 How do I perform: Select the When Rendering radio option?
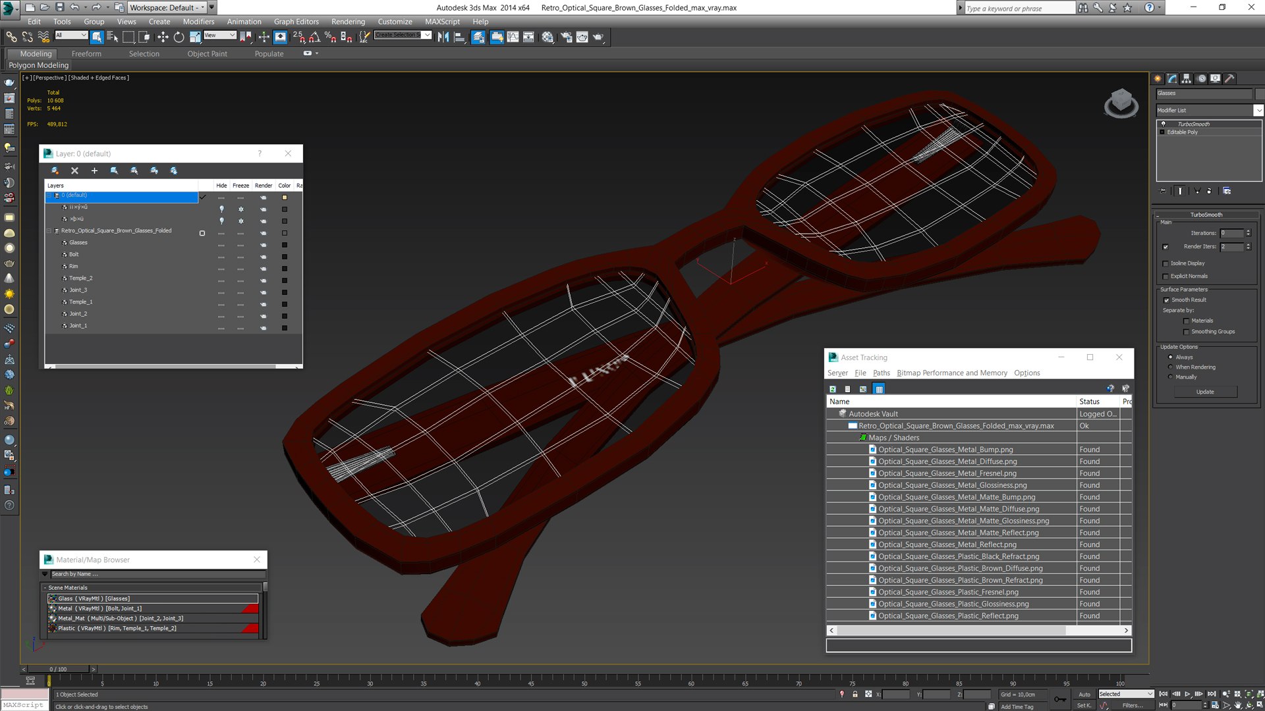click(x=1171, y=367)
